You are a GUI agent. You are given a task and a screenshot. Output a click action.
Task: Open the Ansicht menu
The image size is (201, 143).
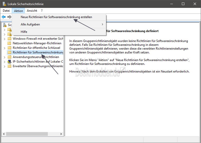(32, 11)
